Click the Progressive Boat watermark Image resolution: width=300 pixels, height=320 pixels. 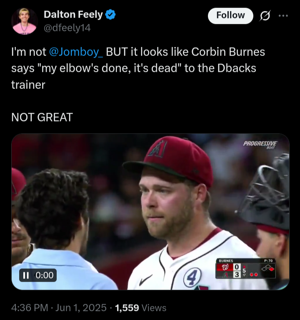point(260,145)
